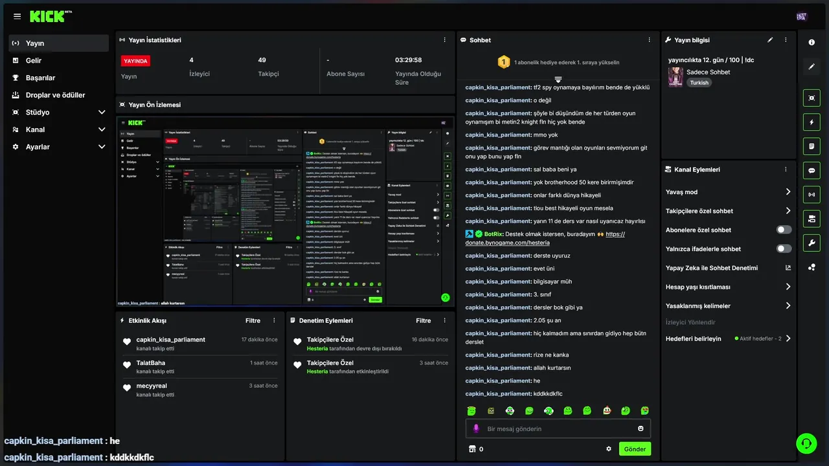
Task: Click mecyyreal in Etkinlik Akışı
Action: click(152, 386)
